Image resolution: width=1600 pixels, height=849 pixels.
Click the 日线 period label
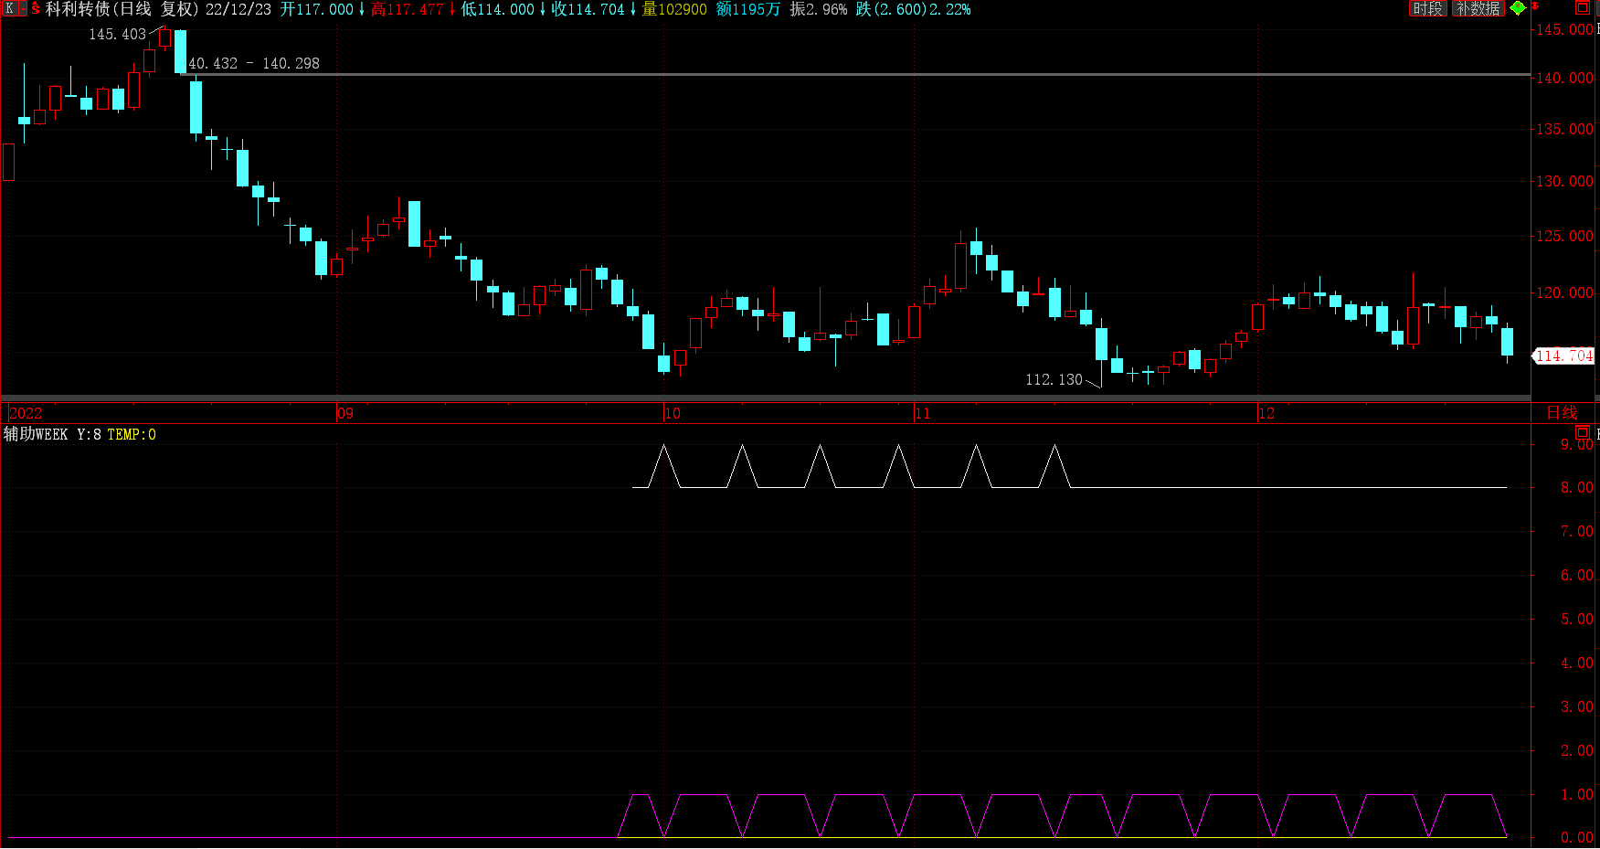(1562, 412)
